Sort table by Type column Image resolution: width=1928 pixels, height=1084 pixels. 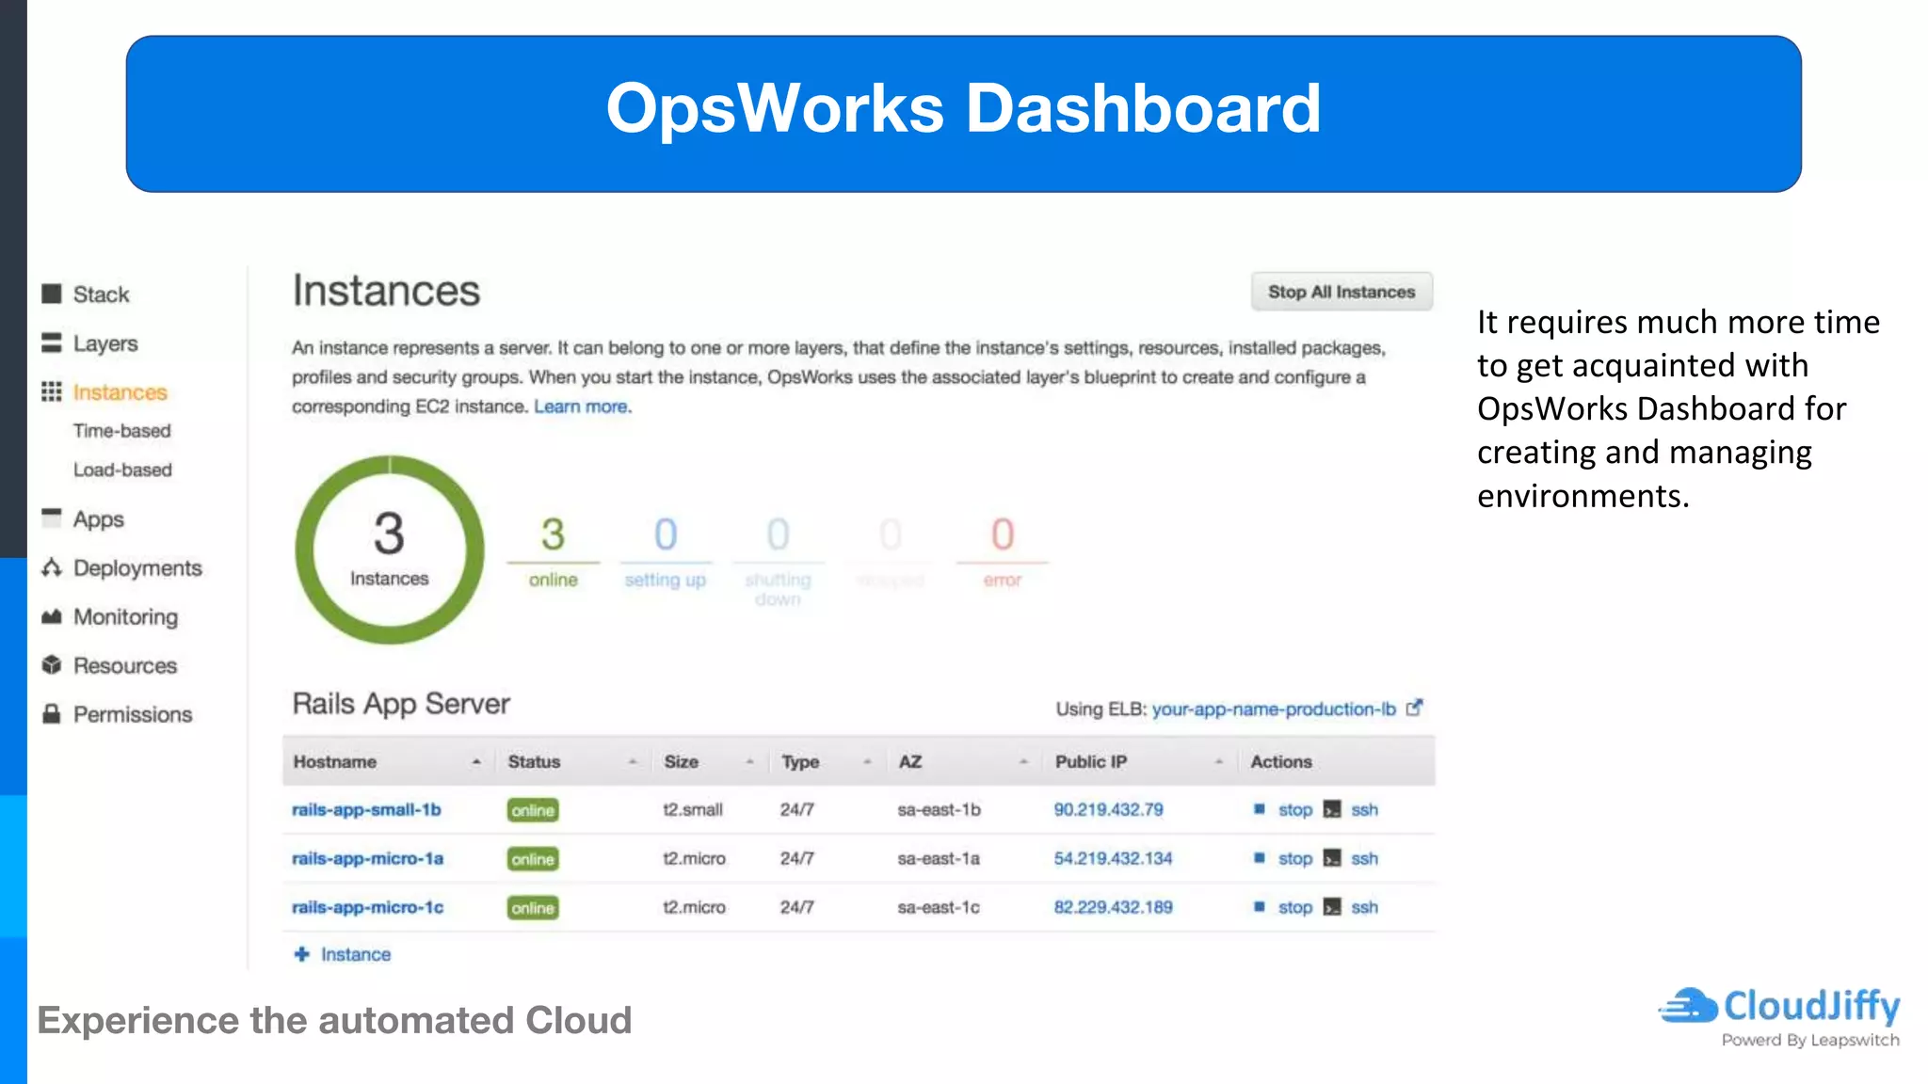[827, 761]
